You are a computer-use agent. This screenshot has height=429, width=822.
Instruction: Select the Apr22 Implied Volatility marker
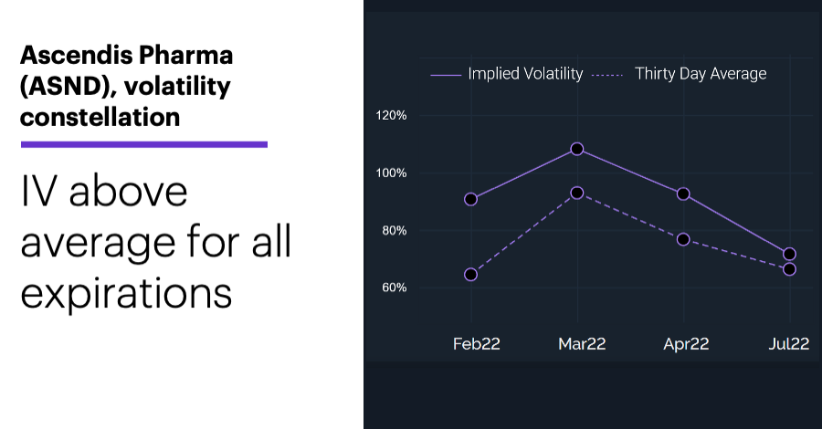[683, 194]
